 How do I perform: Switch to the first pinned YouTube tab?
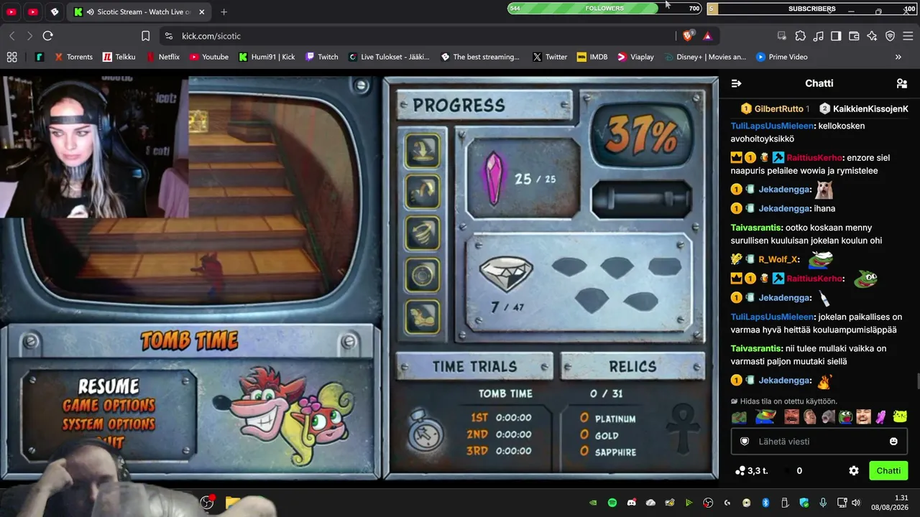pos(11,12)
